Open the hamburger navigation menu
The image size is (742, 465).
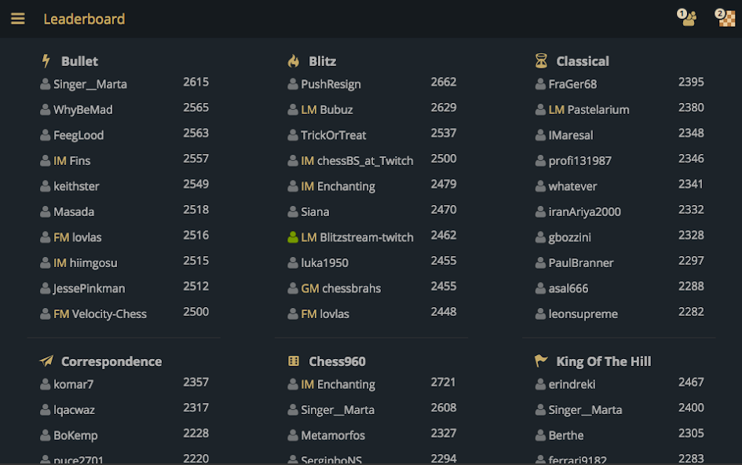(17, 18)
